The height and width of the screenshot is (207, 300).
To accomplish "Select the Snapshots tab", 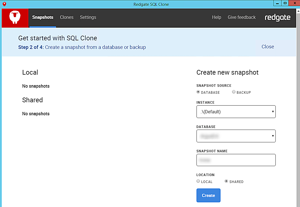I will point(43,17).
